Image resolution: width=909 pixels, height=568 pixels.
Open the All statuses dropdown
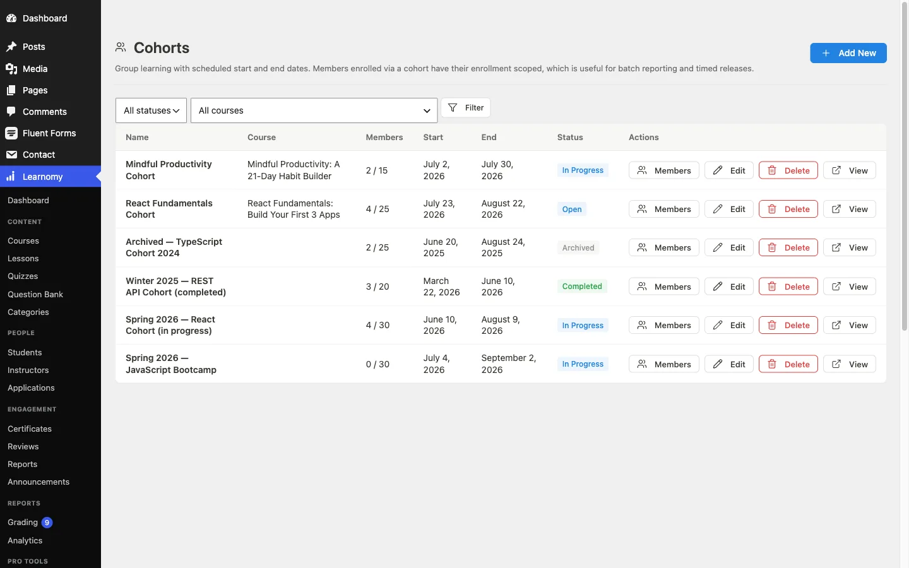pos(151,110)
